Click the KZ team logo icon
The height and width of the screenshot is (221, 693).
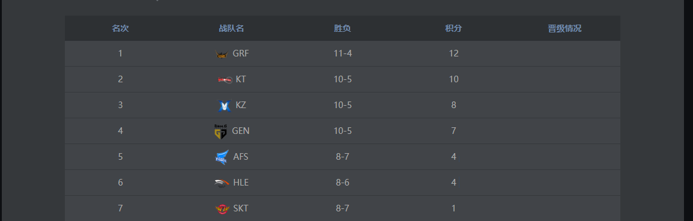(x=225, y=106)
